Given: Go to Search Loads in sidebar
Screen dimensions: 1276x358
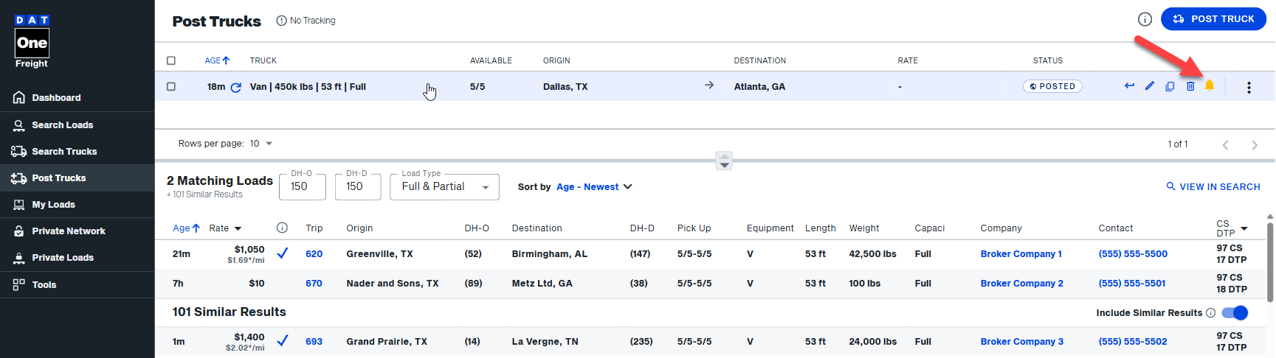Looking at the screenshot, I should [62, 125].
